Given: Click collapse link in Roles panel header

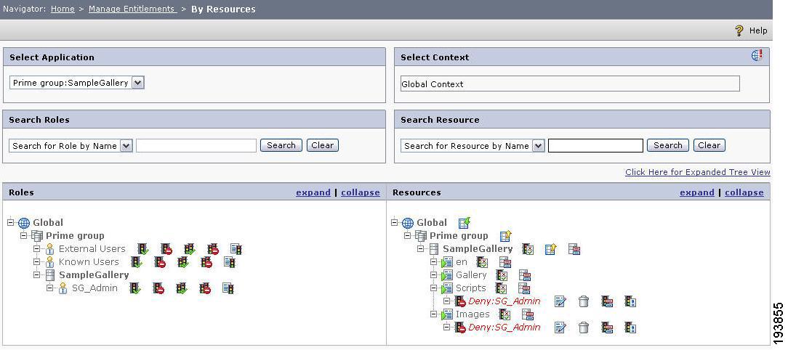Looking at the screenshot, I should (x=361, y=192).
